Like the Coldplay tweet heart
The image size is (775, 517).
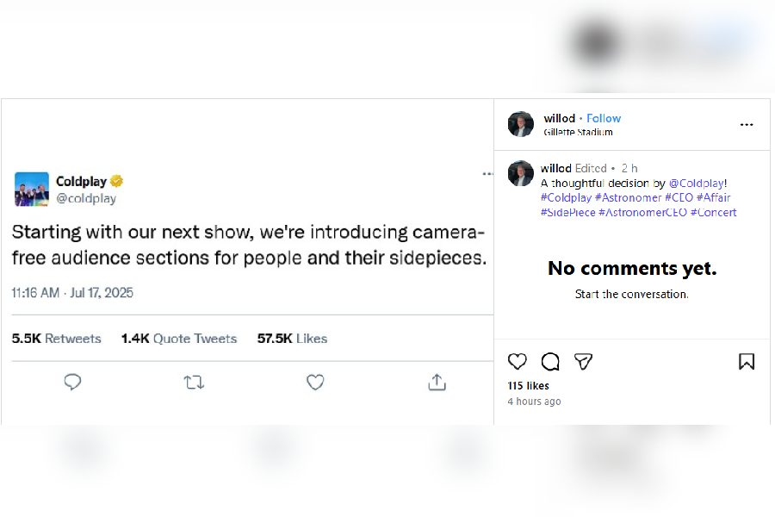315,382
